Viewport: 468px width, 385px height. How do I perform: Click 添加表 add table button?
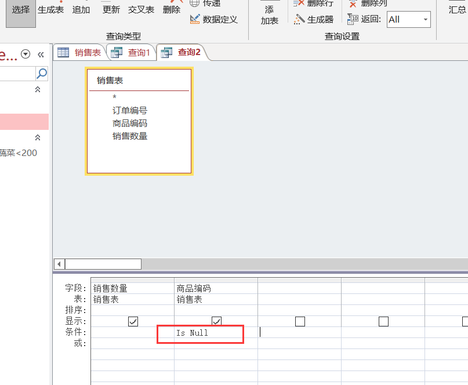pyautogui.click(x=269, y=15)
